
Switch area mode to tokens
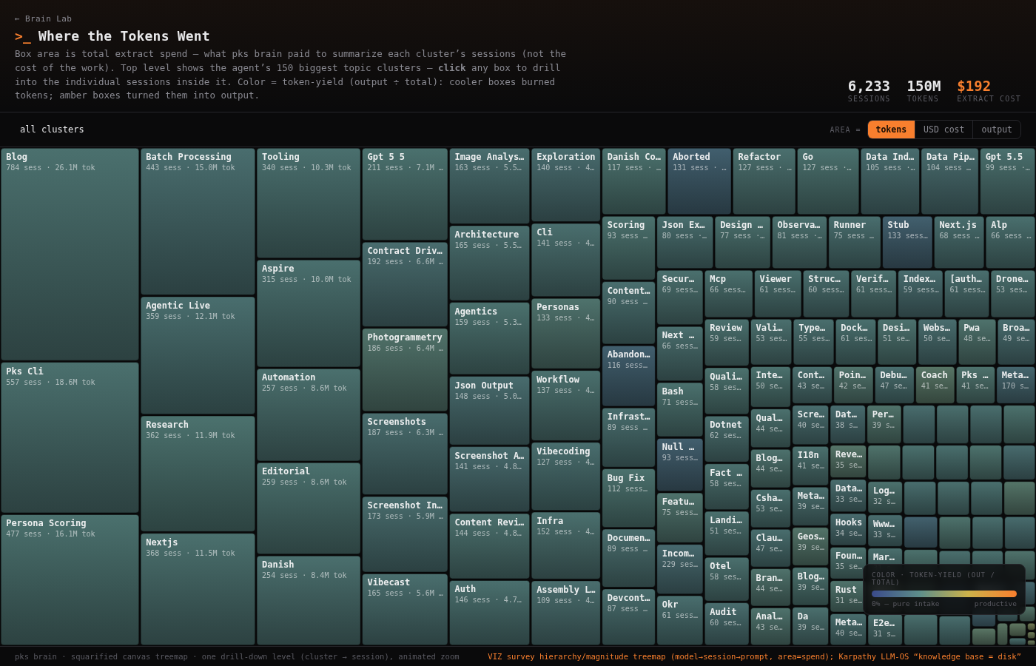click(x=891, y=129)
